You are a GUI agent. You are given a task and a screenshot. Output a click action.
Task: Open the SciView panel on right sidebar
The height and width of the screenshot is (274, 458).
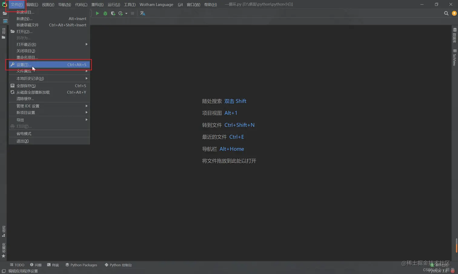(x=454, y=58)
